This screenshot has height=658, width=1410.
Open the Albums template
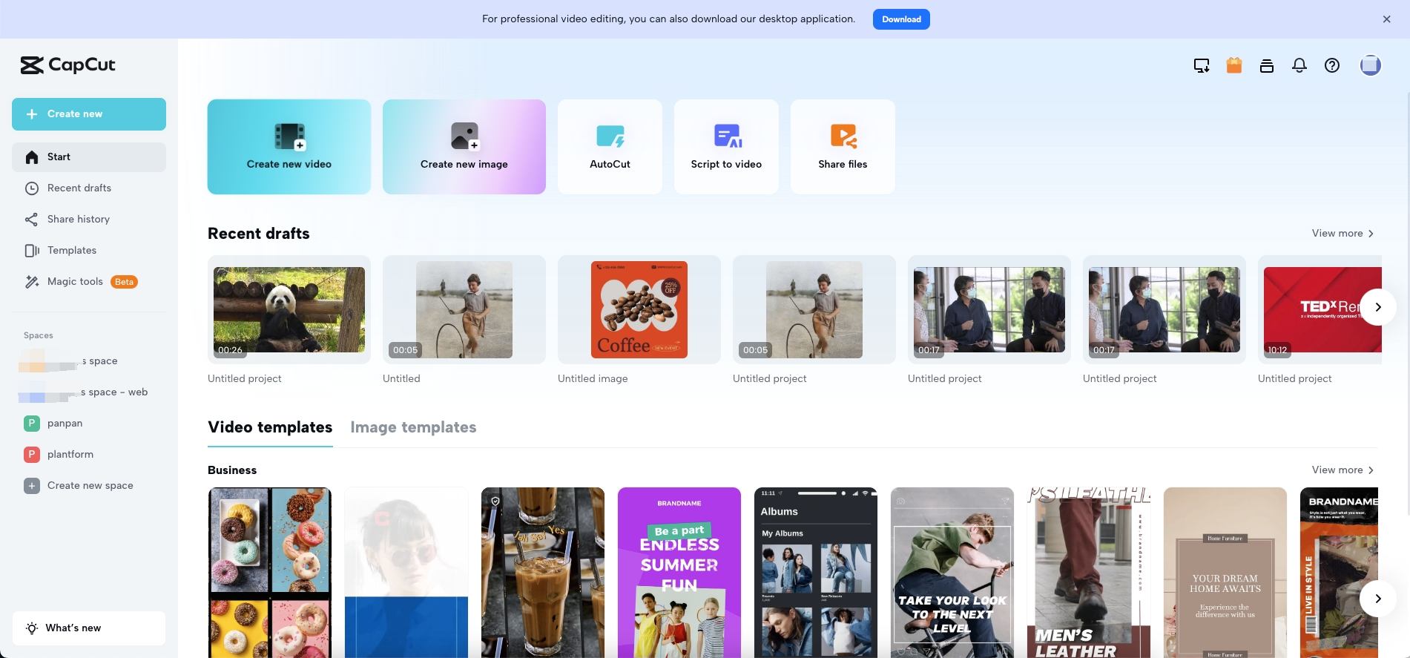[x=816, y=573]
